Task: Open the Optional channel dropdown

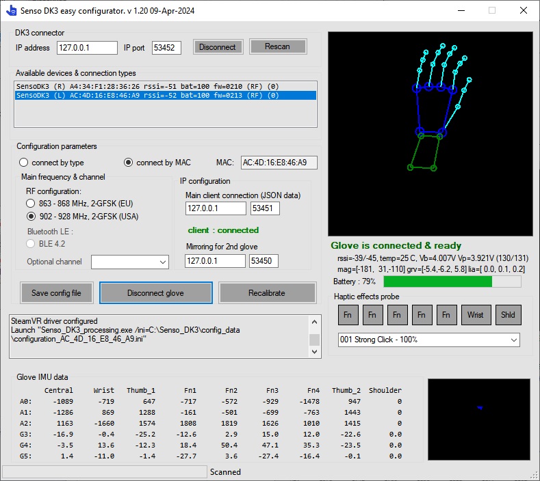Action: click(130, 262)
